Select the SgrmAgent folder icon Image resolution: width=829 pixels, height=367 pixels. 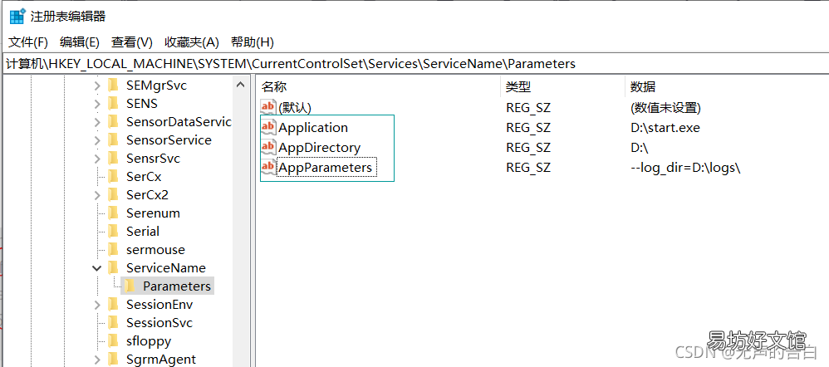coord(113,359)
